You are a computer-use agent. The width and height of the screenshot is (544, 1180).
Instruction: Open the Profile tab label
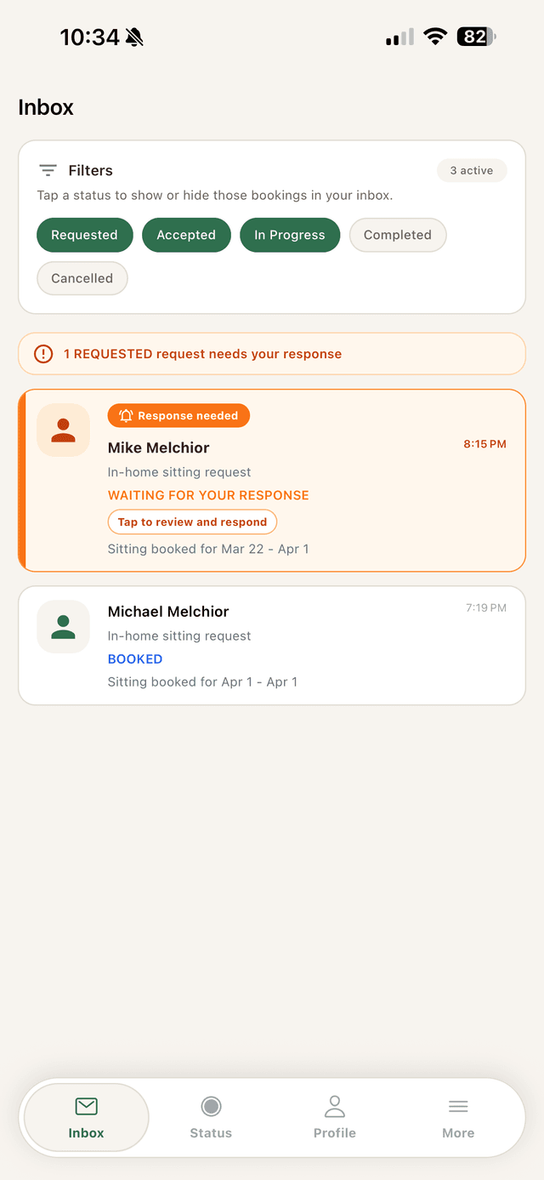click(335, 1133)
